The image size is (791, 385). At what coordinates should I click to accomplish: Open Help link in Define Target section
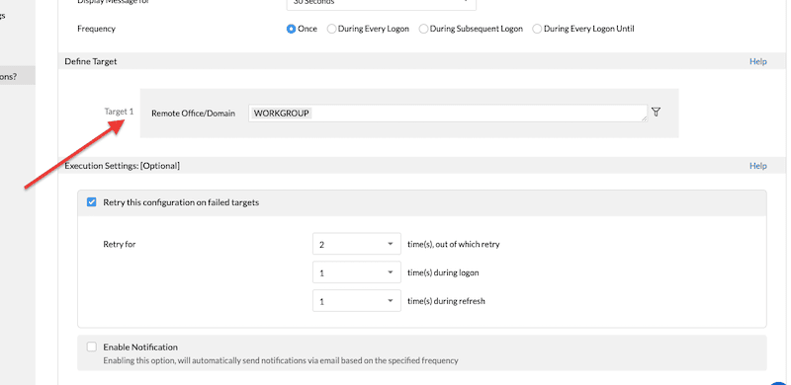tap(757, 61)
